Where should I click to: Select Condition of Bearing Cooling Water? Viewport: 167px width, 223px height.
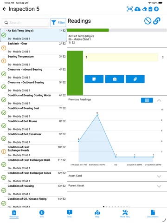pyautogui.click(x=33, y=99)
